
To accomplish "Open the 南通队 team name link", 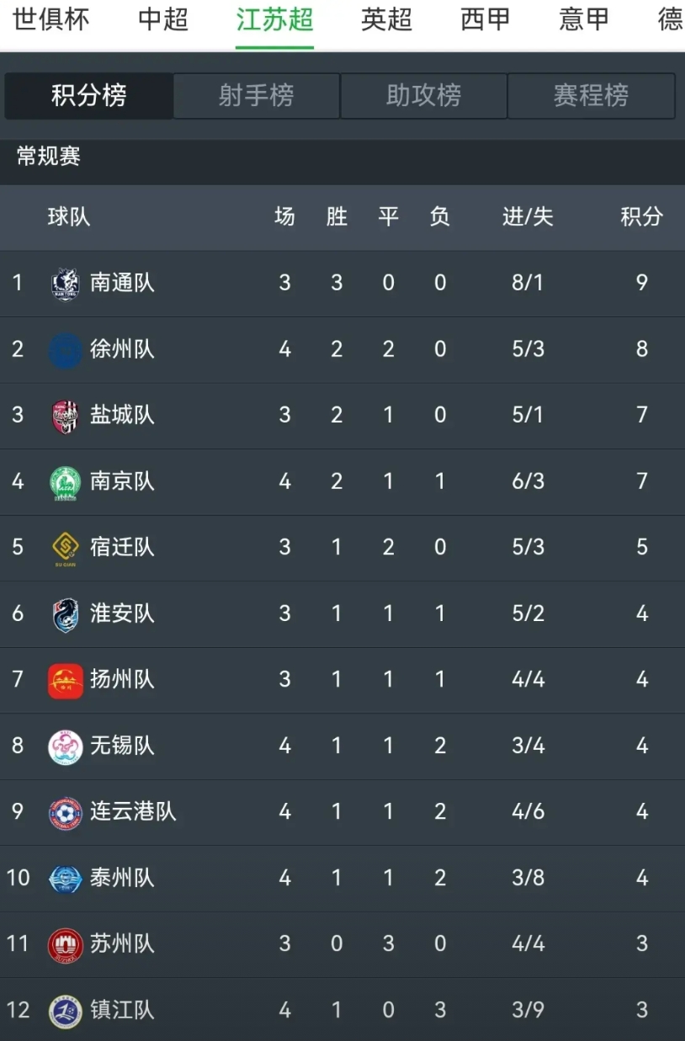I will (122, 283).
